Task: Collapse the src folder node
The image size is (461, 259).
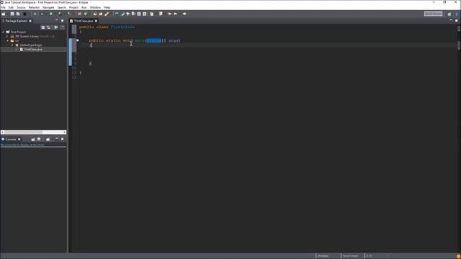Action: tap(8, 41)
